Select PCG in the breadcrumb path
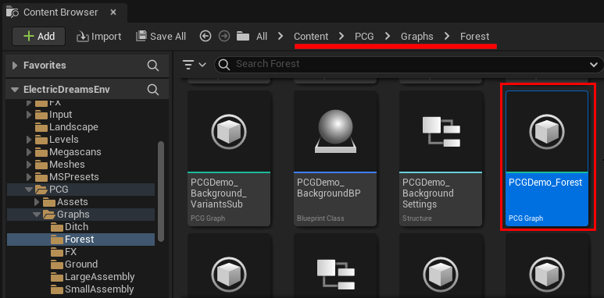Viewport: 604px width, 298px height. 364,37
